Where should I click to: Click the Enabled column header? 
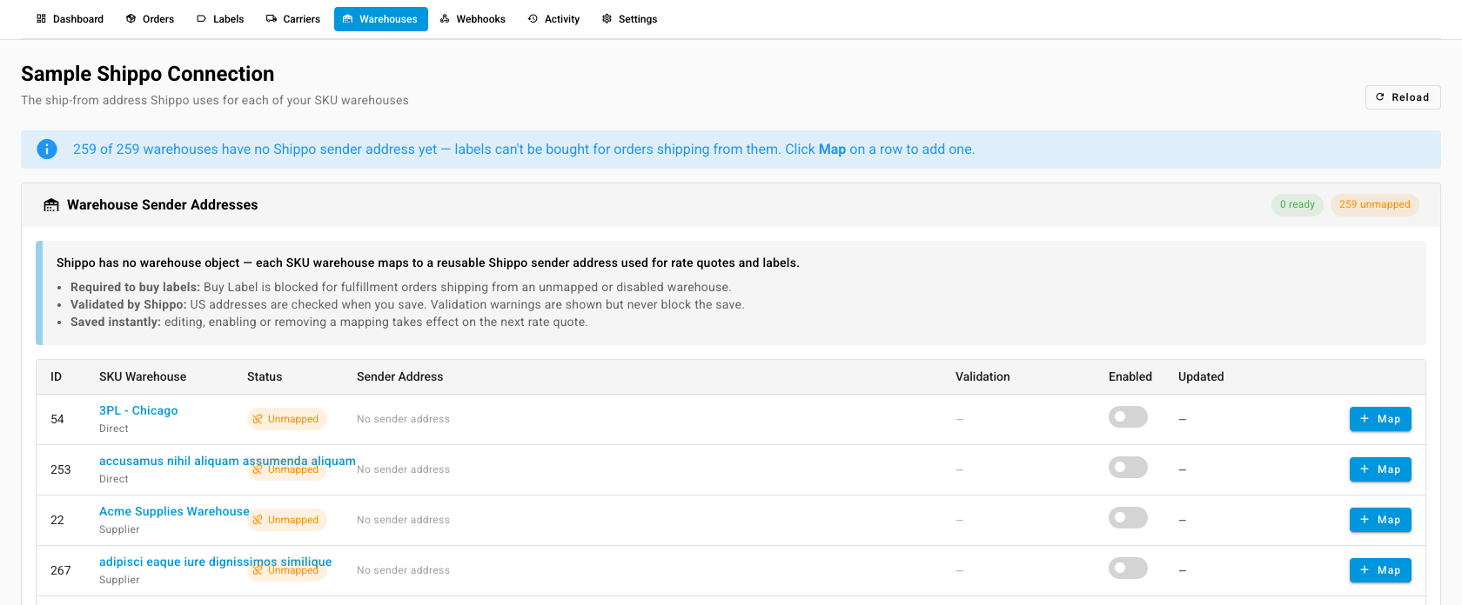[x=1130, y=376]
